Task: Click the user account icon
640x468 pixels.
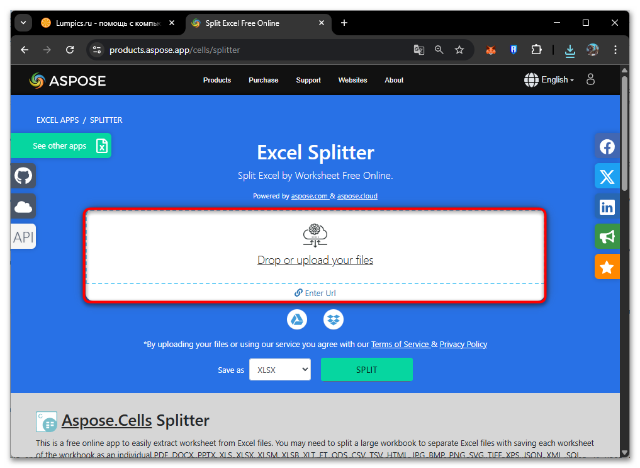Action: coord(590,79)
